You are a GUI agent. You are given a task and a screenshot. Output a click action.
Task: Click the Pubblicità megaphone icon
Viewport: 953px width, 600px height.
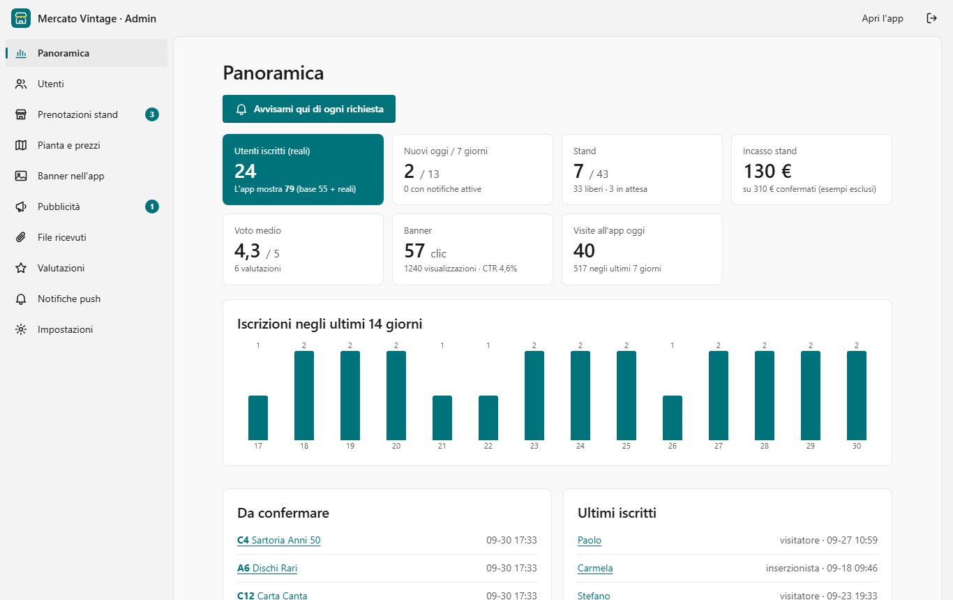pyautogui.click(x=21, y=207)
